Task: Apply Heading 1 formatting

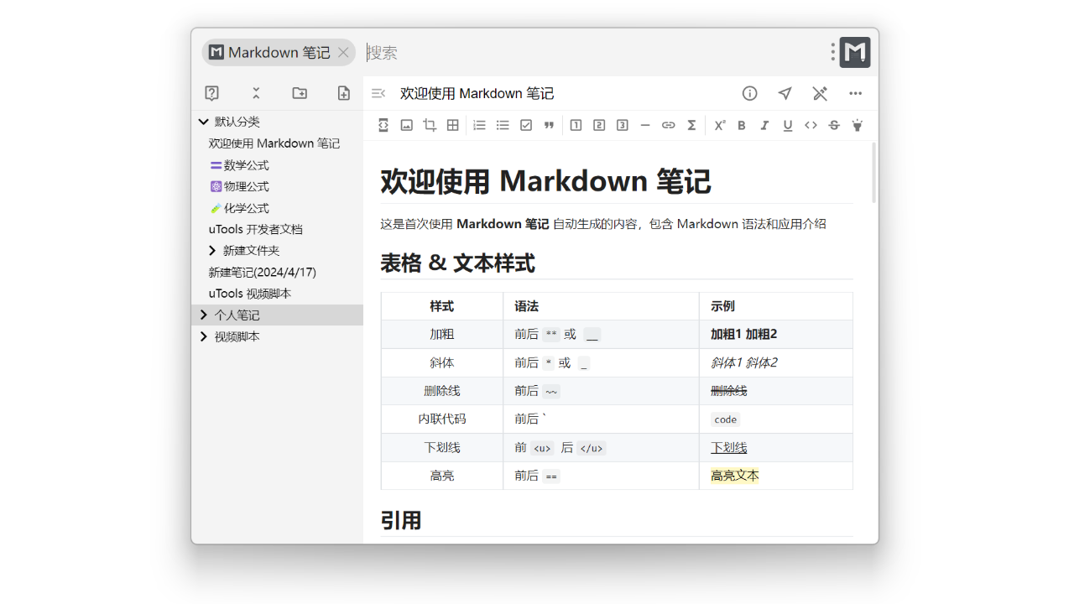Action: [576, 125]
